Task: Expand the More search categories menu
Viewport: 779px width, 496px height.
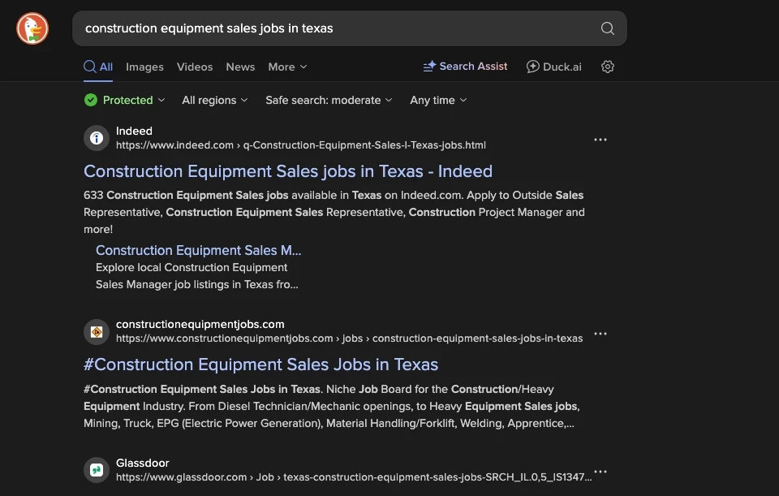Action: [x=287, y=67]
